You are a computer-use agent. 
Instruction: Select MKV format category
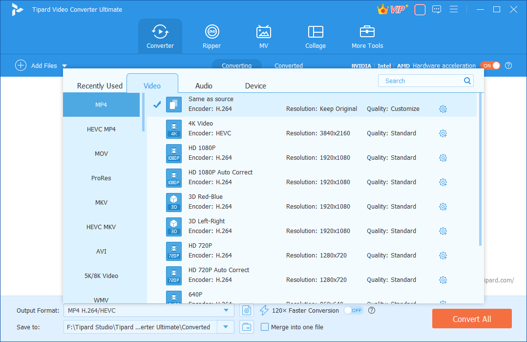[101, 202]
